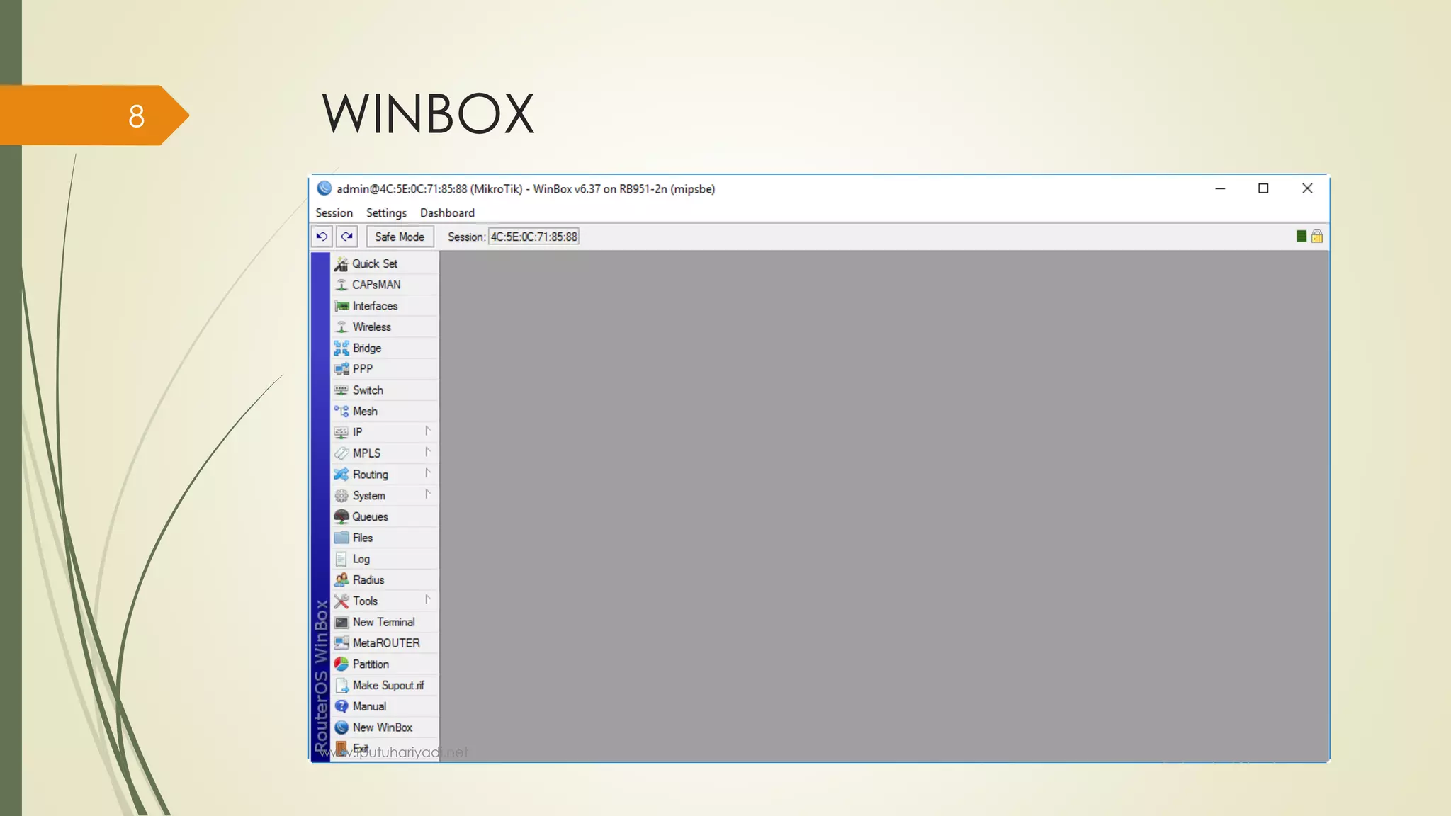
Task: Click the Undo arrow icon in toolbar
Action: click(x=322, y=237)
